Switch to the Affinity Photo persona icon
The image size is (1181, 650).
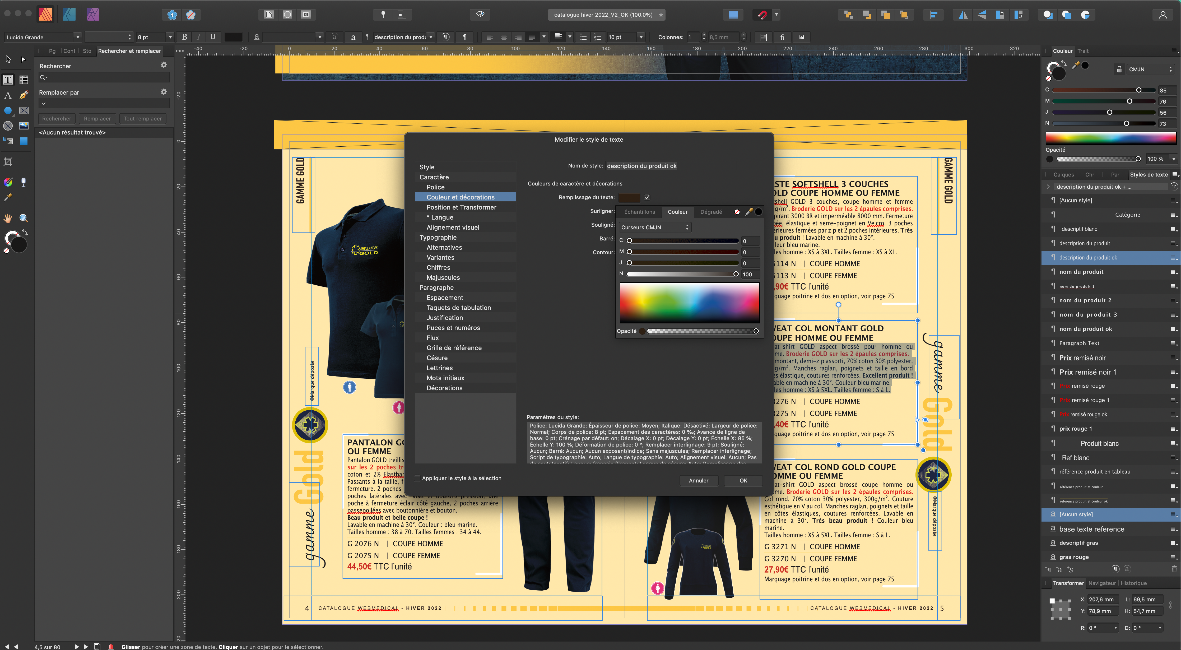[x=93, y=15]
